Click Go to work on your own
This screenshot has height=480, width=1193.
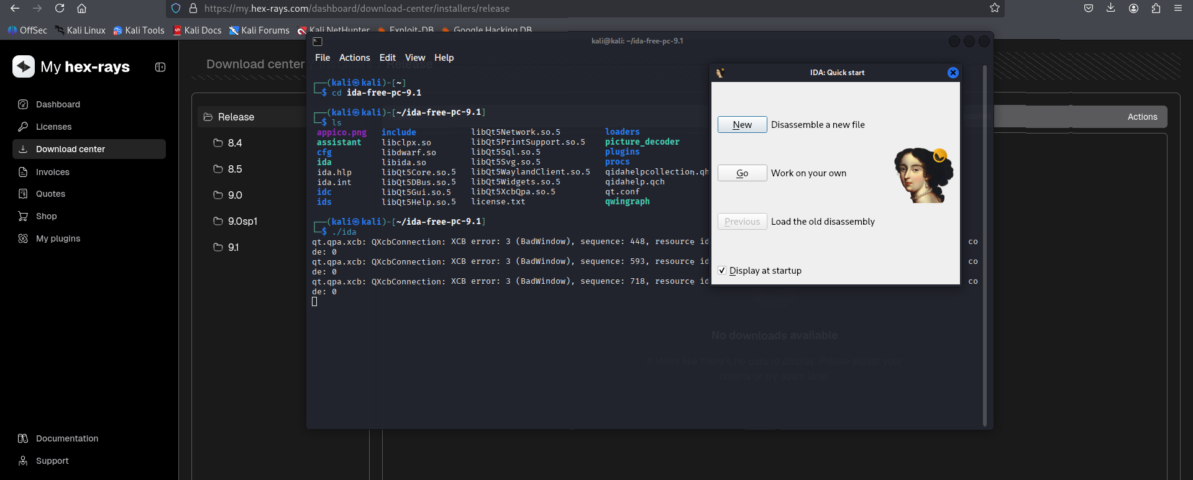(742, 173)
